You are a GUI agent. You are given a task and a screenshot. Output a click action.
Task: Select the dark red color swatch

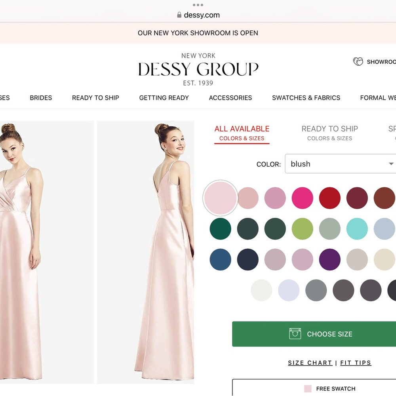pos(329,198)
